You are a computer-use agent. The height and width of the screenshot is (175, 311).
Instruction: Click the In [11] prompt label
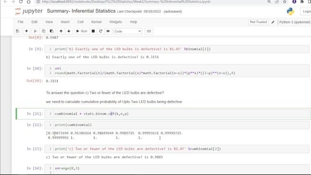[35, 114]
